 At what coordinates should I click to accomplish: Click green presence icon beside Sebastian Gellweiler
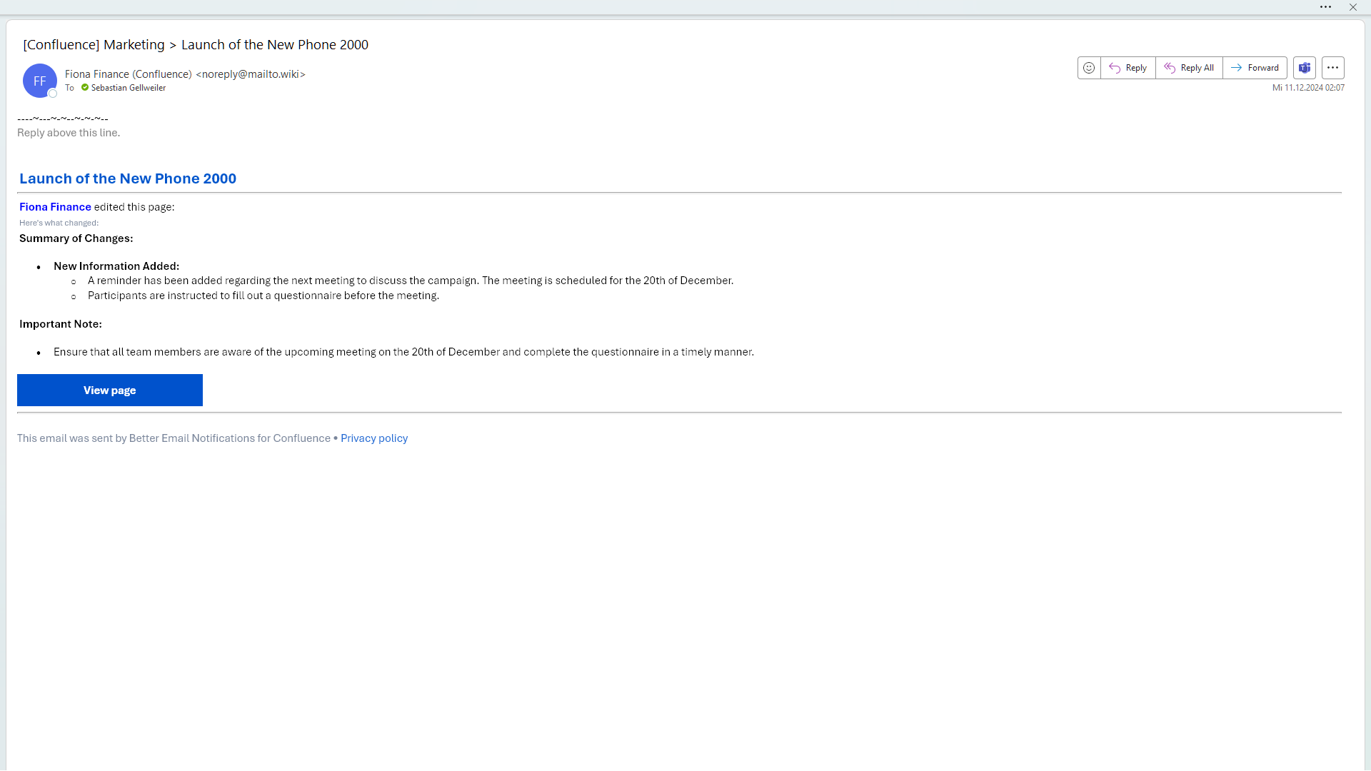tap(85, 88)
